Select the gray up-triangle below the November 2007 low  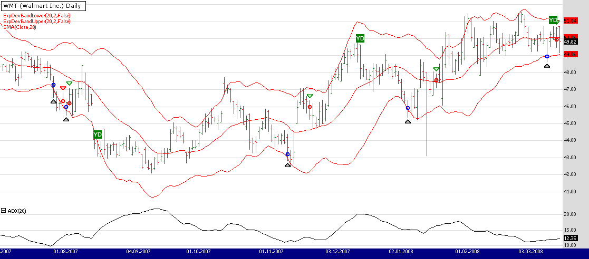point(287,165)
